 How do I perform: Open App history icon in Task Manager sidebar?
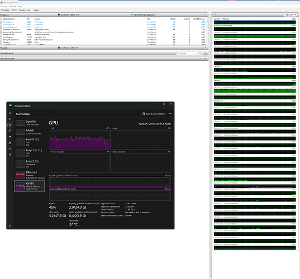pyautogui.click(x=10, y=131)
